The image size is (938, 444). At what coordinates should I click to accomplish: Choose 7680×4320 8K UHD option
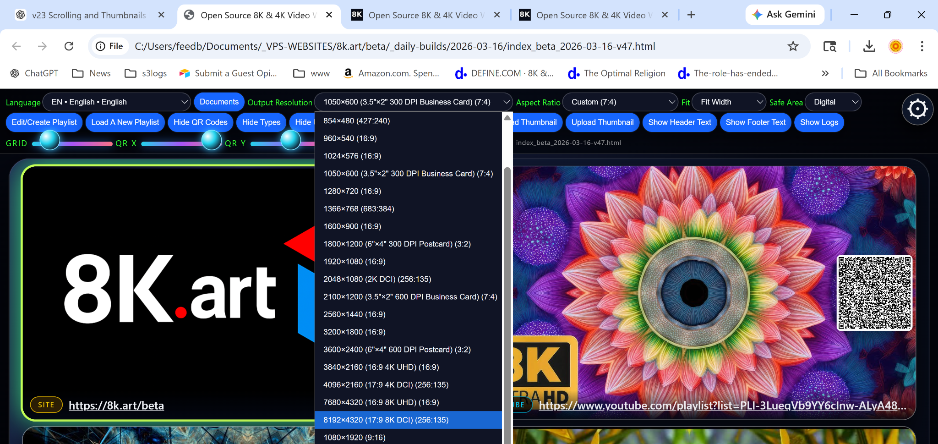click(408, 402)
